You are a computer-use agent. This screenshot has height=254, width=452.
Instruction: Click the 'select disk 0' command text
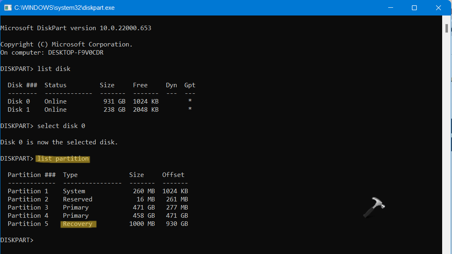pyautogui.click(x=61, y=126)
